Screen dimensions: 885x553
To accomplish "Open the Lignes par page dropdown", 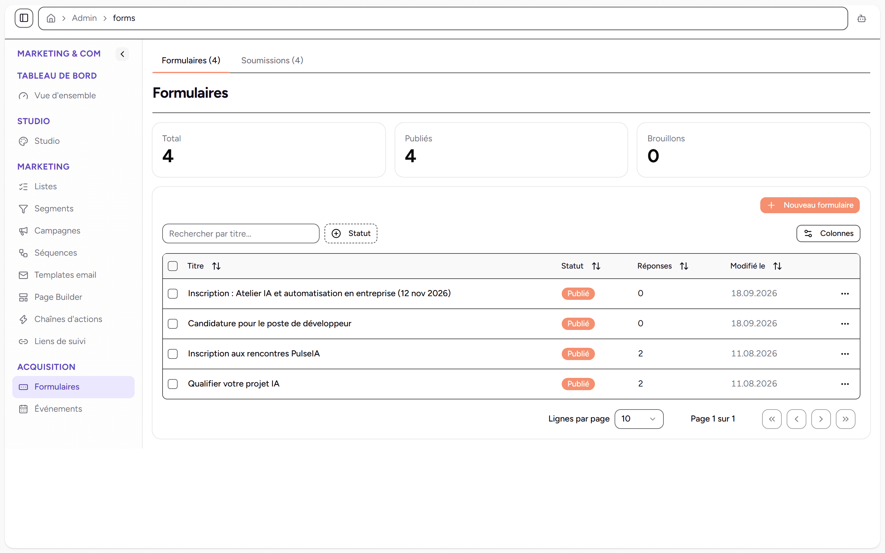I will [x=639, y=419].
